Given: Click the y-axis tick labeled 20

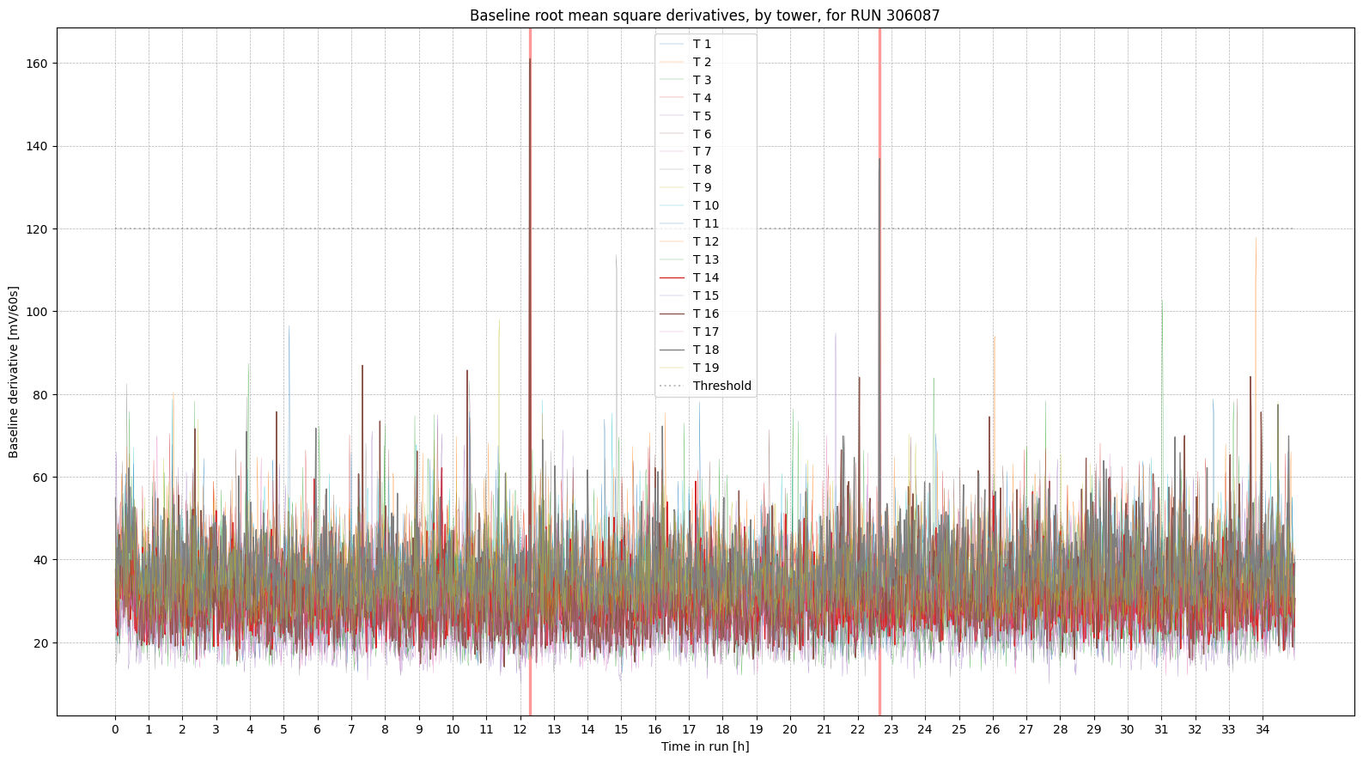Looking at the screenshot, I should [x=41, y=642].
